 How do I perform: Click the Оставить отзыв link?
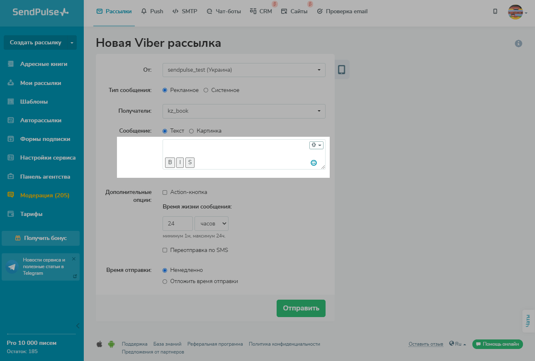point(426,344)
